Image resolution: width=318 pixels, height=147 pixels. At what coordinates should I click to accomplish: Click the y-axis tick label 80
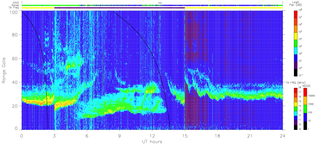coord(15,34)
